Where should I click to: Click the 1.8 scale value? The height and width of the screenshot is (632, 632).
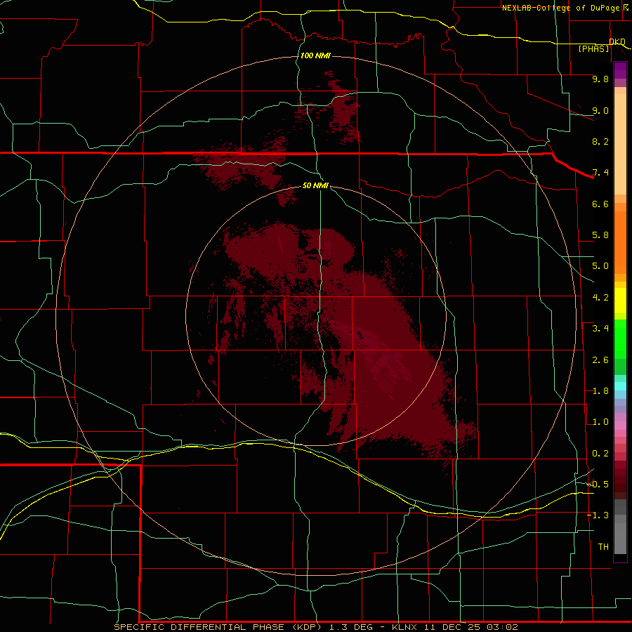600,391
